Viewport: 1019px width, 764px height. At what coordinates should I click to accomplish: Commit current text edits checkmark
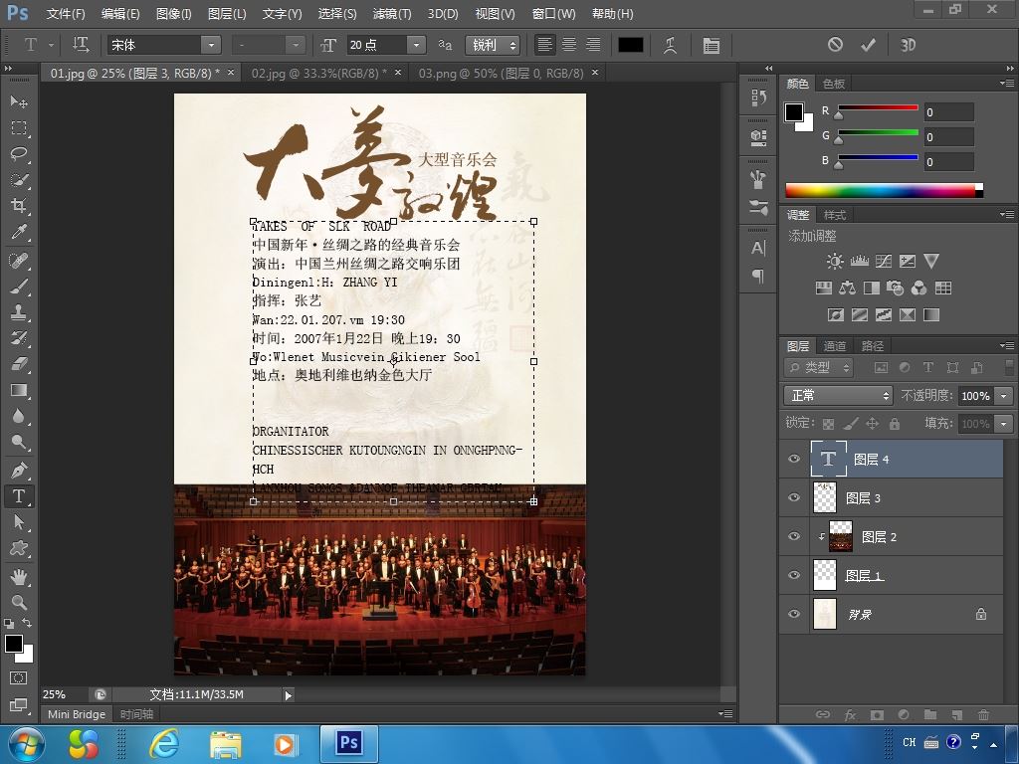click(868, 44)
